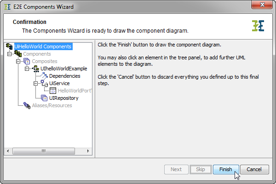276x184 pixels.
Task: Collapse the UiService tree node
Action: (x=36, y=83)
